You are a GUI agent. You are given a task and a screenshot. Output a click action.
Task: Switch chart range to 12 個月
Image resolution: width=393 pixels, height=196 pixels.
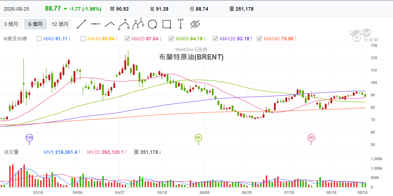tap(60, 24)
